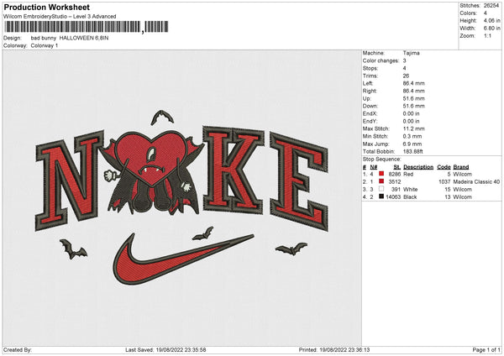Click the St. column header
The height and width of the screenshot is (356, 504).
(397, 167)
